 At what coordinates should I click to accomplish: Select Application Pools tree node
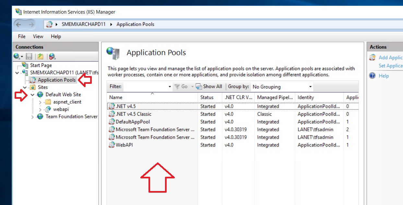point(56,80)
